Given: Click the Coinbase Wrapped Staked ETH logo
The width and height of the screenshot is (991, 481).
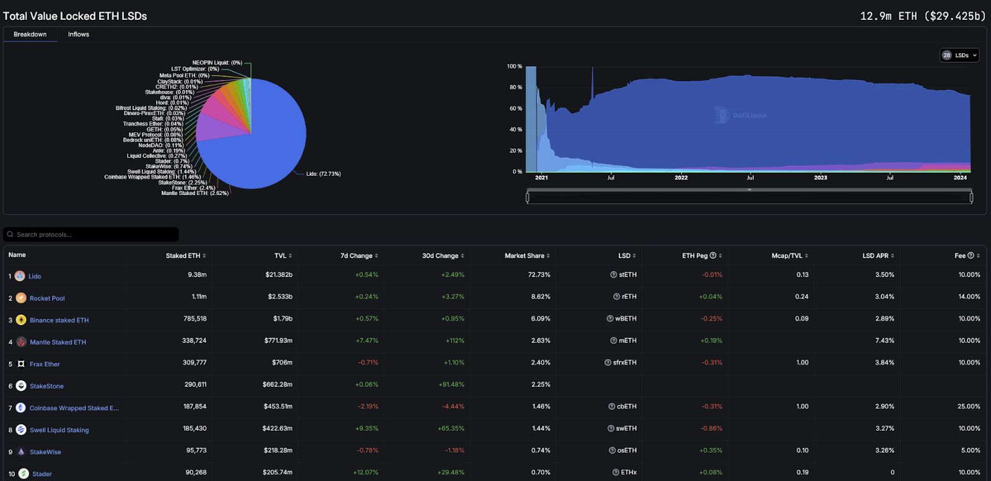Looking at the screenshot, I should [x=20, y=408].
